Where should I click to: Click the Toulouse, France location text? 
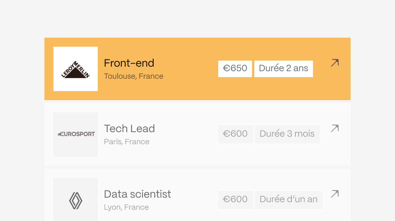click(134, 76)
